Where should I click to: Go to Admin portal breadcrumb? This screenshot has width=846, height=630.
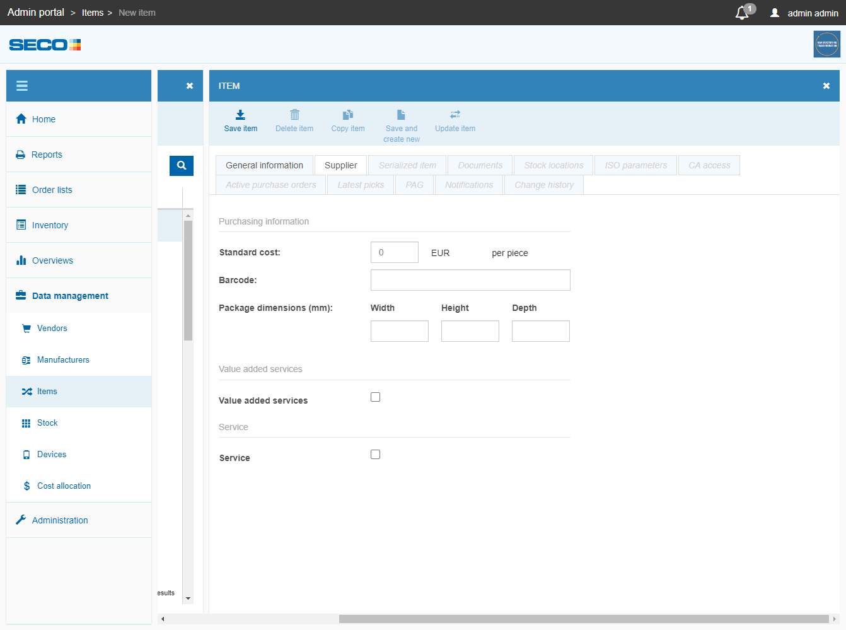pyautogui.click(x=36, y=13)
